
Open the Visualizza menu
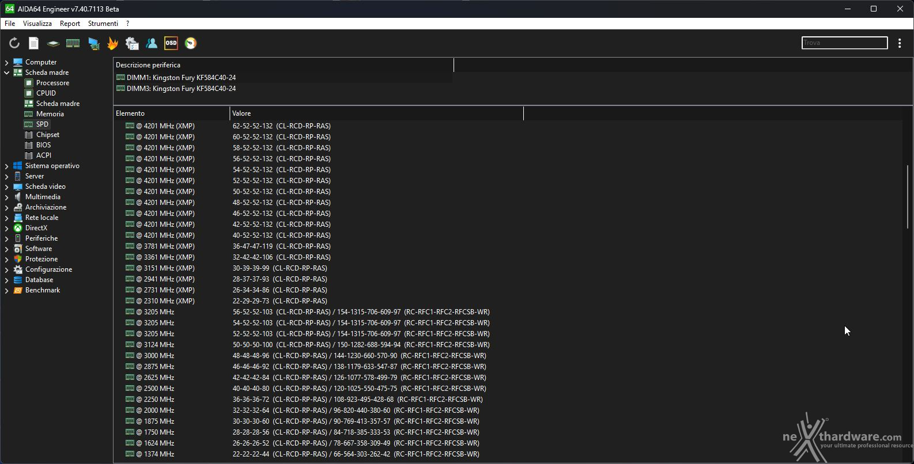[37, 24]
